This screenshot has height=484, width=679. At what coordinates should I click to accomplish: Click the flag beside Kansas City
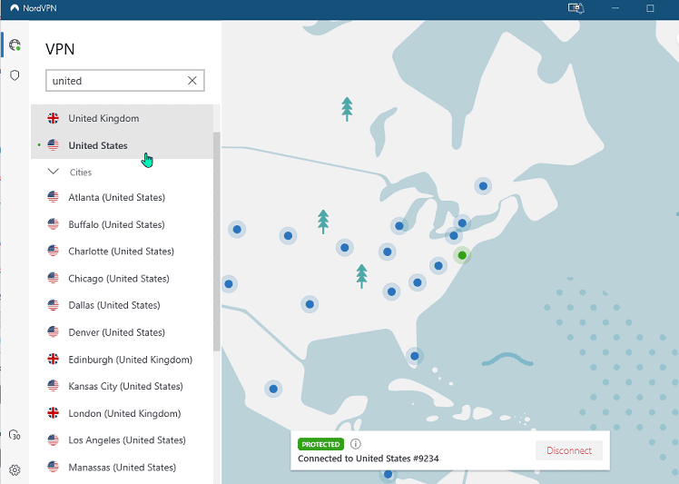54,386
